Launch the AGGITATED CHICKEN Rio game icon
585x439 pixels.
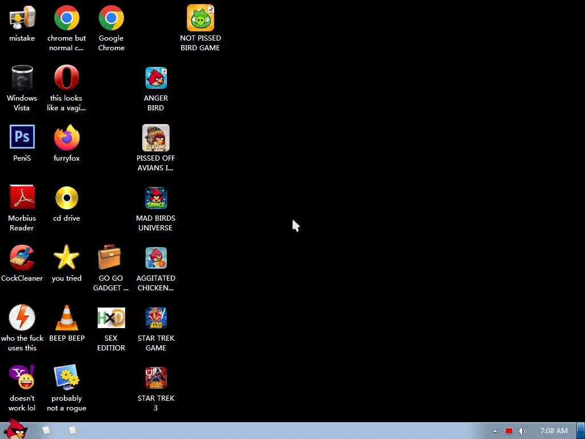[x=156, y=258]
